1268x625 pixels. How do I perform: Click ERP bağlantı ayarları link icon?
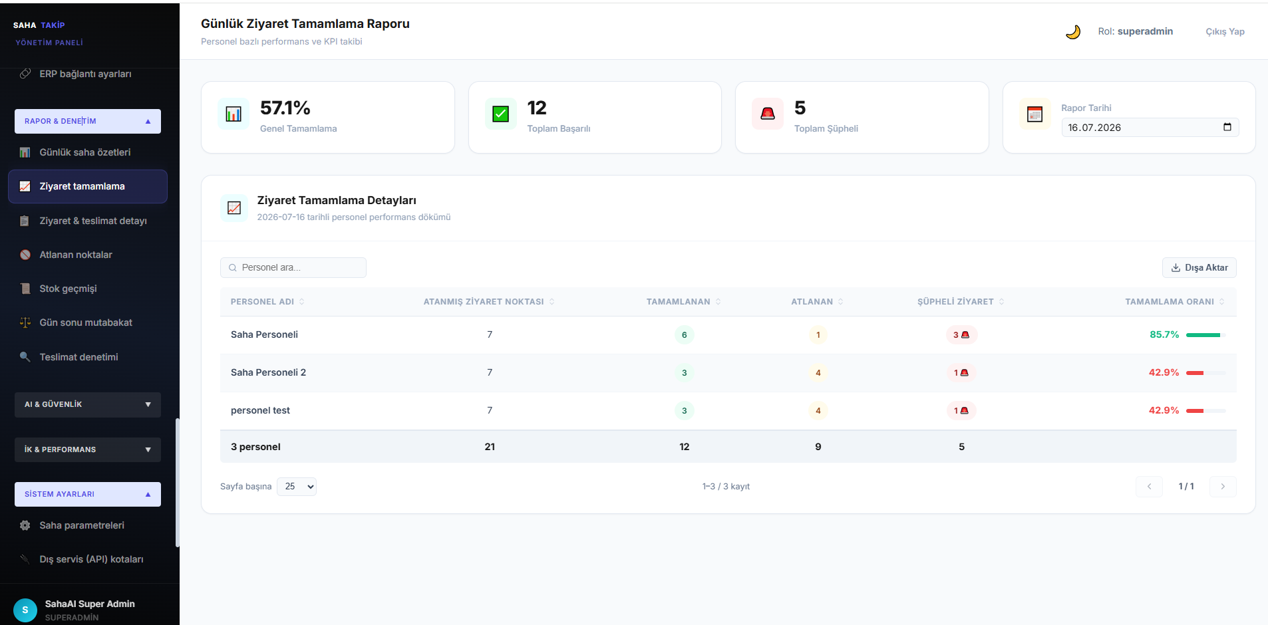coord(25,74)
